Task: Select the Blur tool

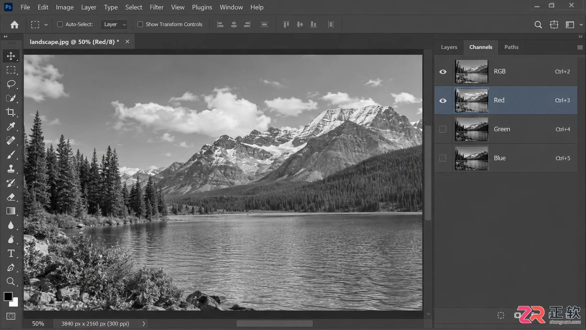Action: click(11, 225)
